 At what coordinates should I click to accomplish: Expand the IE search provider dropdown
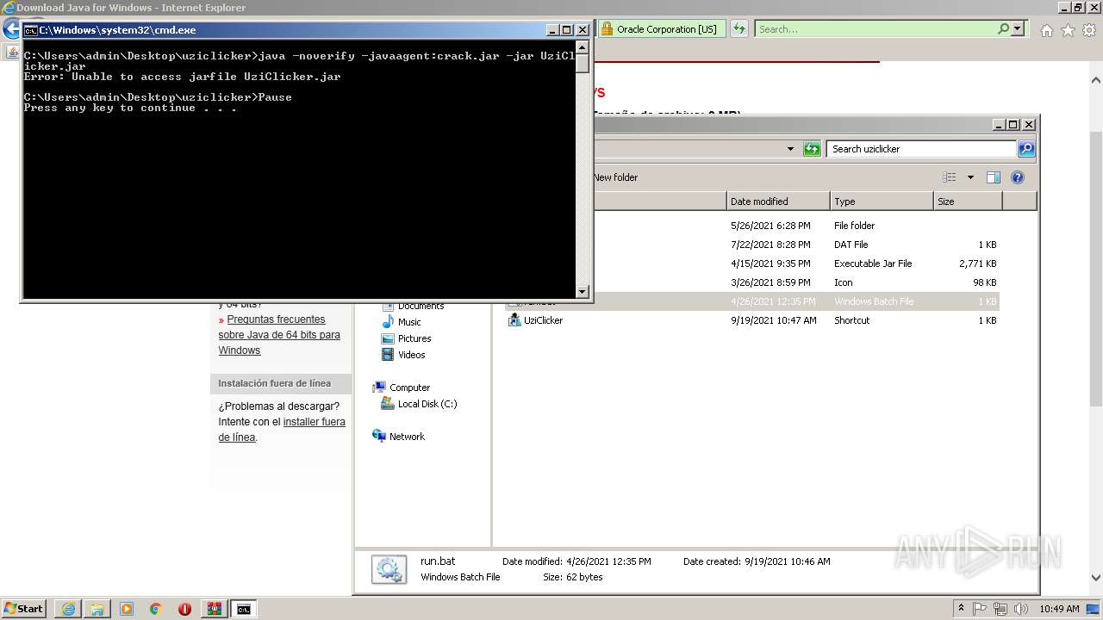(x=1018, y=28)
